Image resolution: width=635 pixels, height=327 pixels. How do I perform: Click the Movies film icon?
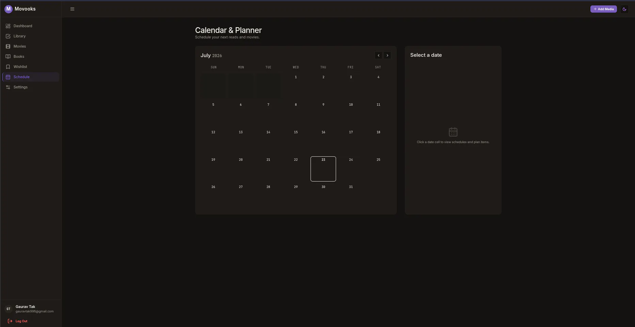(8, 46)
